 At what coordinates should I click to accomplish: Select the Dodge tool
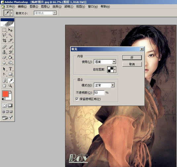point(10,62)
